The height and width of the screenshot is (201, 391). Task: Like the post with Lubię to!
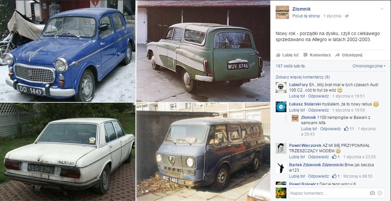click(287, 55)
